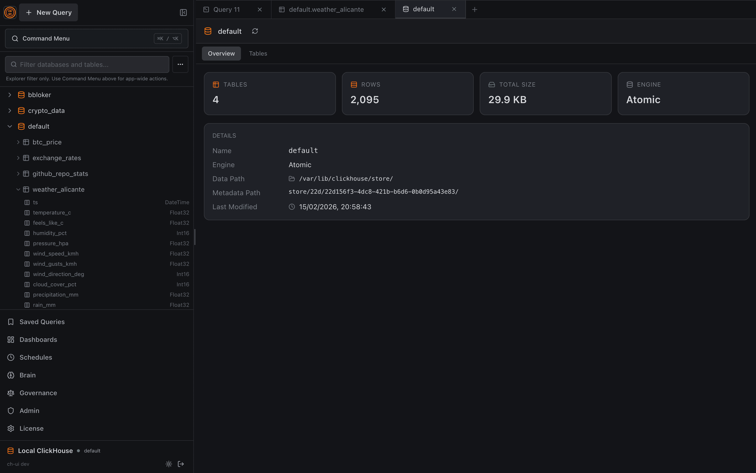Screen dimensions: 756x473
Task: Click the logout icon near Local ClickHouse
Action: point(181,464)
